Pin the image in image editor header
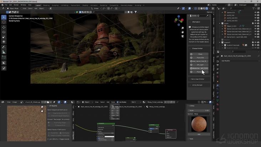 point(54,102)
